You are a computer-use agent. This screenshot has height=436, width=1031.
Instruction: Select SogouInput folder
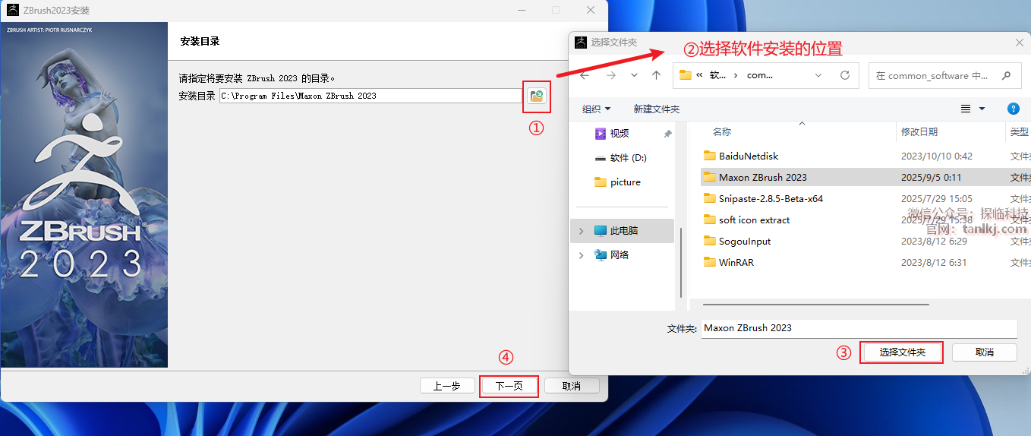pyautogui.click(x=745, y=241)
